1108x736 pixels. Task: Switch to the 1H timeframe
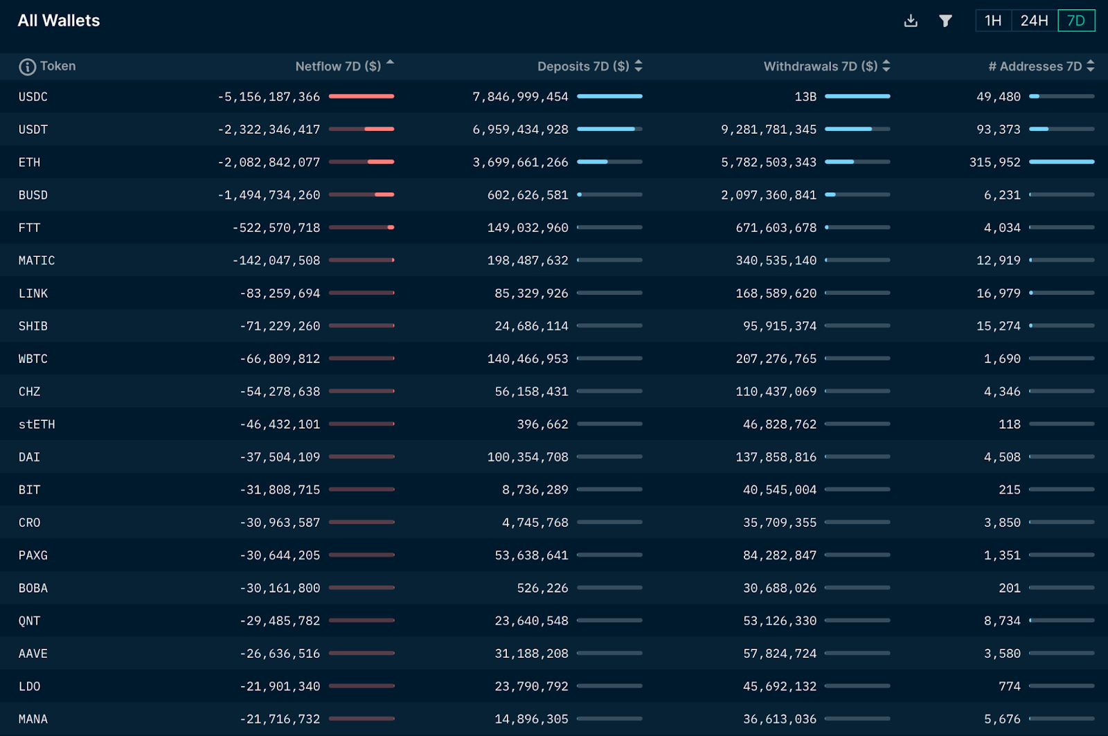[993, 21]
